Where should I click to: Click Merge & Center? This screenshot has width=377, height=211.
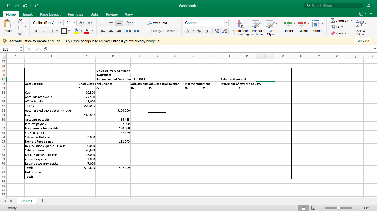161,31
